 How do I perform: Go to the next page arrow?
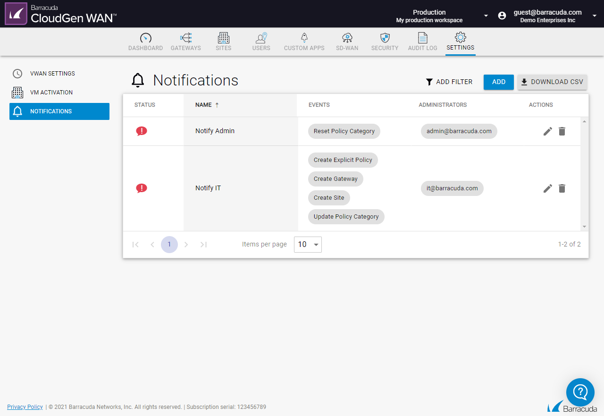186,245
